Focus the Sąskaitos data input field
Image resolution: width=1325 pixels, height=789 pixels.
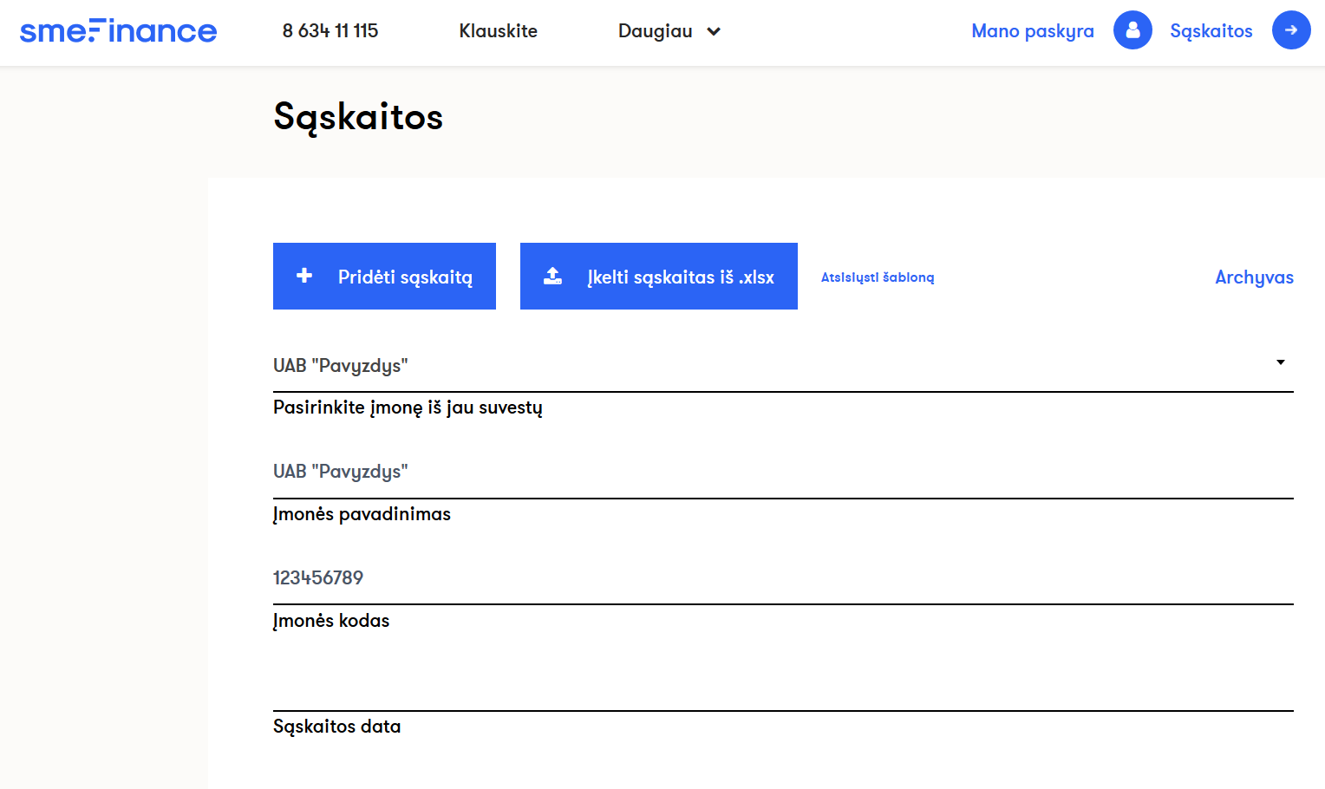pos(783,685)
